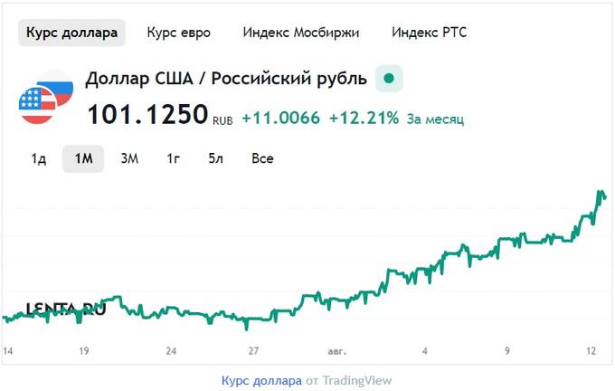Select the Курс доллара tab
Screen dimensions: 615x391
point(71,33)
